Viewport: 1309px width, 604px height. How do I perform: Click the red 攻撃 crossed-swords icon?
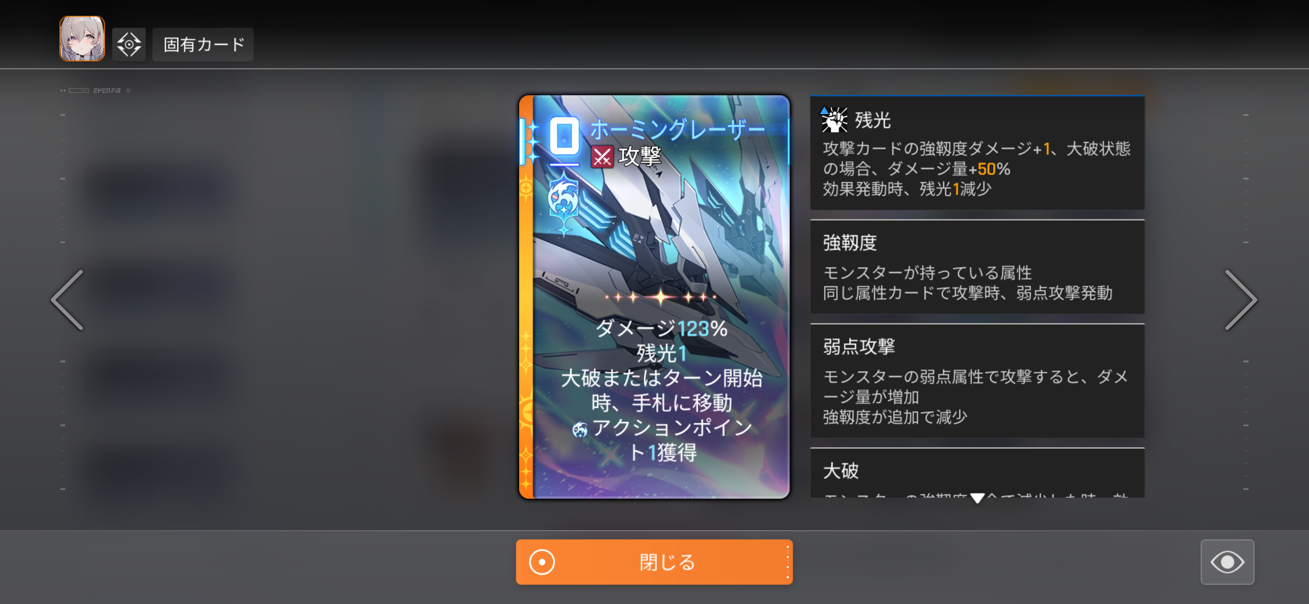(602, 157)
